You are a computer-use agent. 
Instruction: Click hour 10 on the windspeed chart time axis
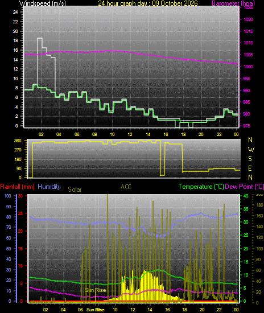(112, 134)
